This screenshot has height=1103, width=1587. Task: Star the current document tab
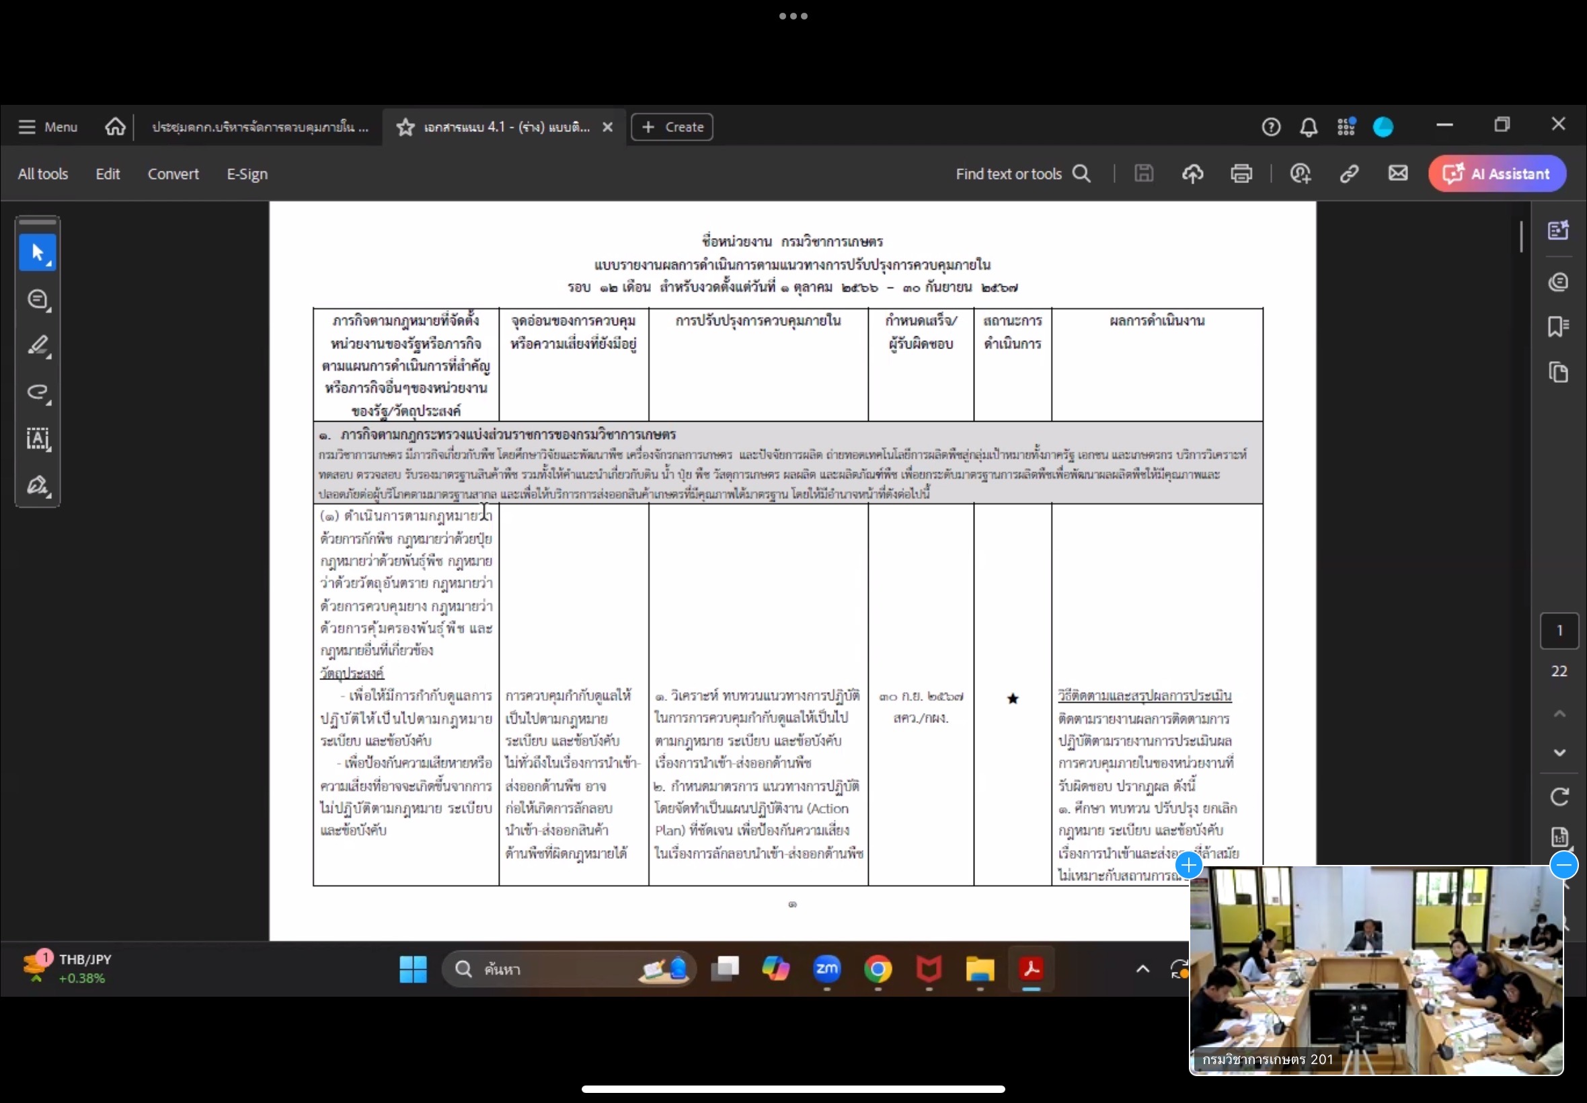click(x=405, y=127)
